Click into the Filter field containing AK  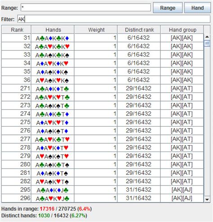click(x=114, y=19)
